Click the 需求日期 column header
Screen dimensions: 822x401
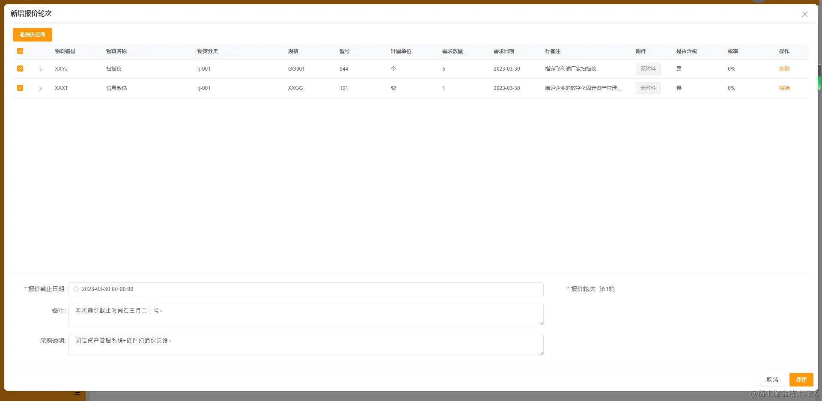coord(504,51)
